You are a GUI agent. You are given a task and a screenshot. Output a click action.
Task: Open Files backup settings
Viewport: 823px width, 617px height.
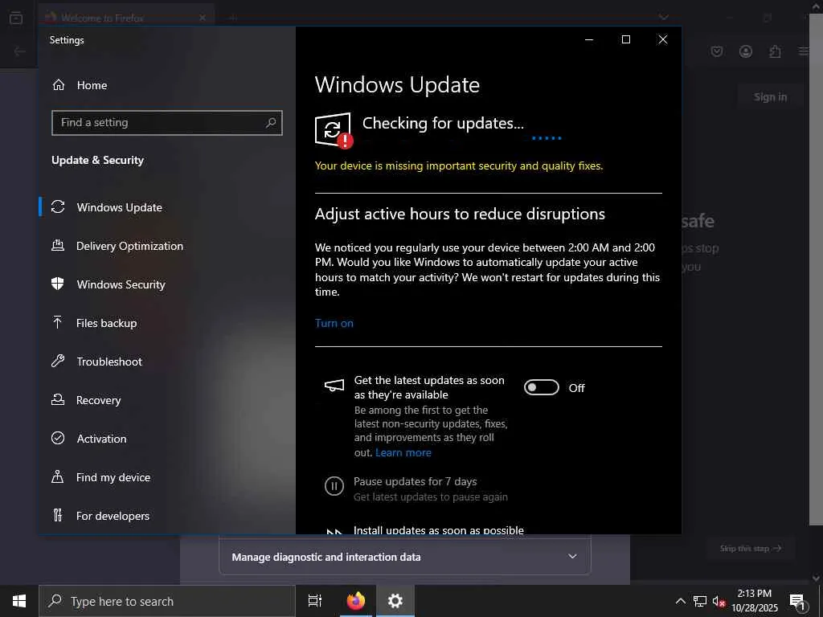(x=107, y=323)
